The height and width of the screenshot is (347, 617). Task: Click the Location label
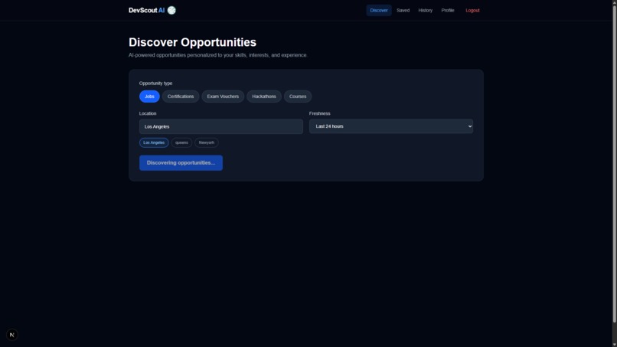point(148,113)
